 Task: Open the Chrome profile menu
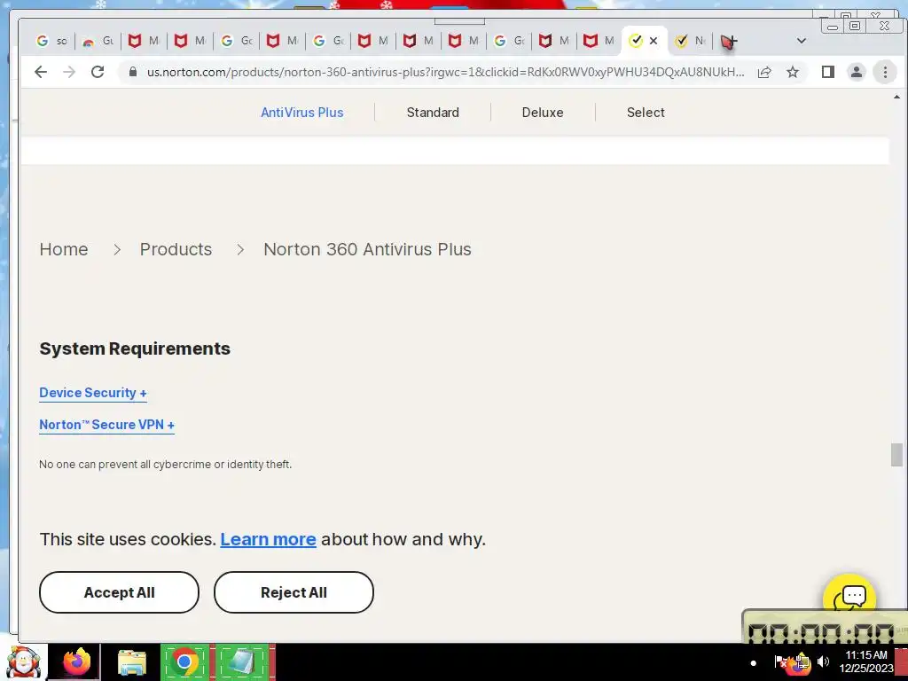click(x=856, y=72)
